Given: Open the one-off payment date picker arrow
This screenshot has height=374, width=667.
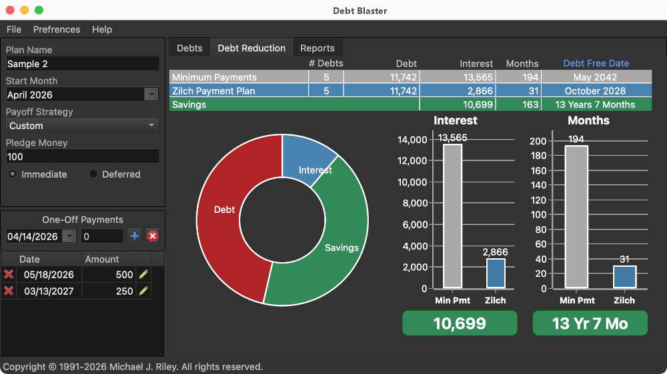Looking at the screenshot, I should pyautogui.click(x=69, y=236).
